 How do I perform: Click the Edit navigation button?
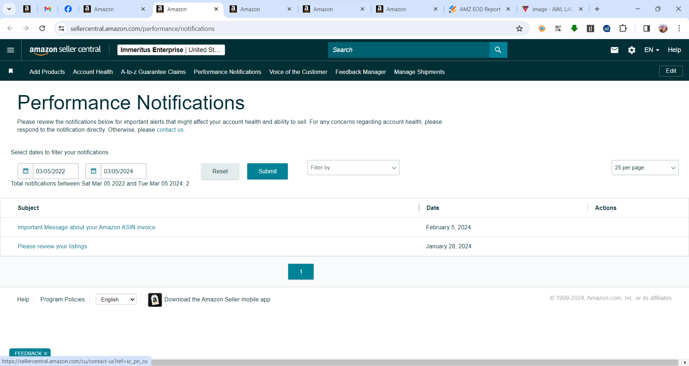coord(671,71)
